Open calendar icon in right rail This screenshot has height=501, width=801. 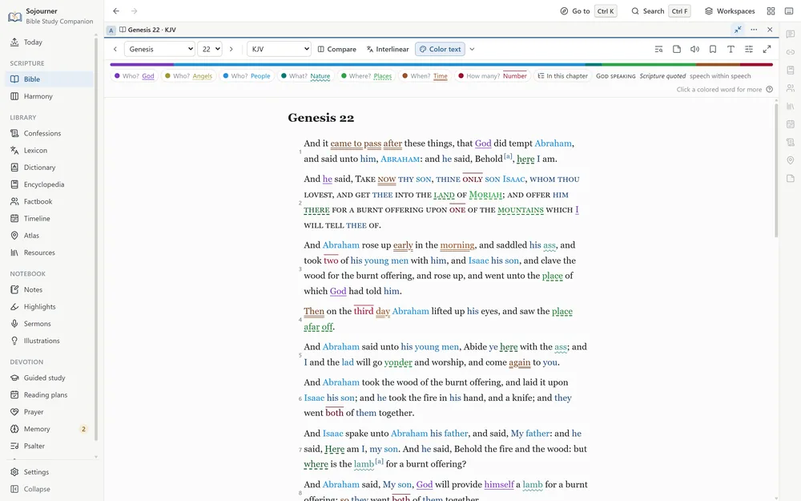click(x=791, y=123)
